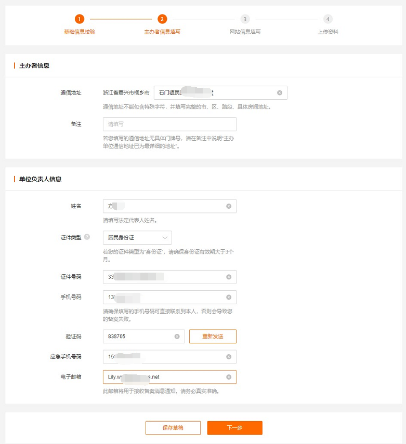This screenshot has width=406, height=444.
Task: Clear the 姓名 name field
Action: coord(229,206)
